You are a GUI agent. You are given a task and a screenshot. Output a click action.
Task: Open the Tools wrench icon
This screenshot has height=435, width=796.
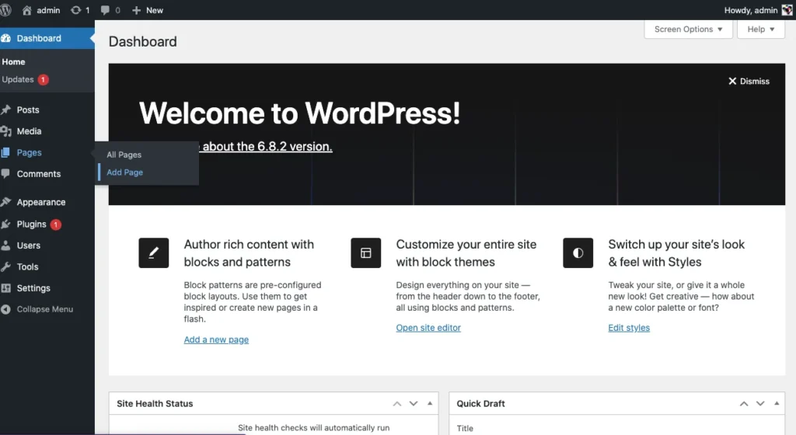click(x=6, y=266)
